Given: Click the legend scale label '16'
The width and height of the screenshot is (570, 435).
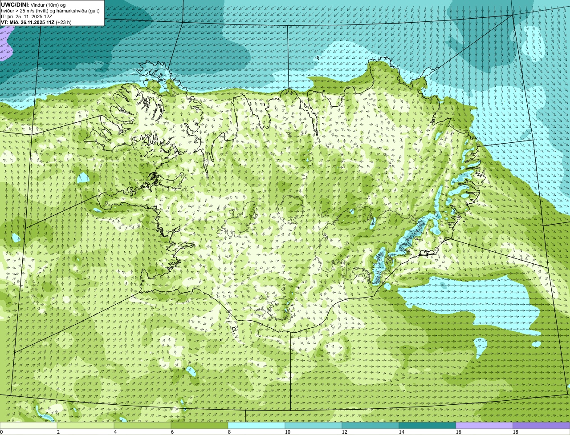Looking at the screenshot, I should pos(459,432).
